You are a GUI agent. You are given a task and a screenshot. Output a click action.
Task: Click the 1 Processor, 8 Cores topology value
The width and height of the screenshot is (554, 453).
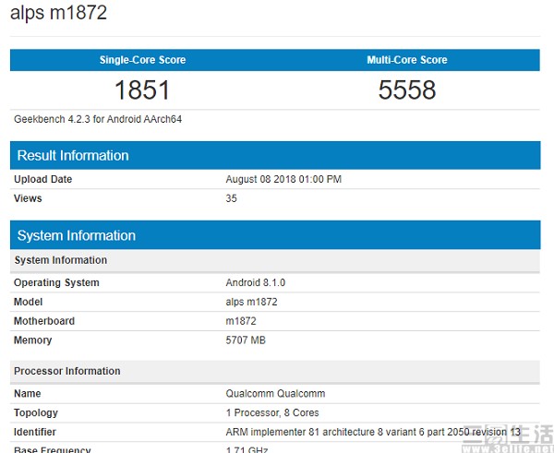(274, 413)
